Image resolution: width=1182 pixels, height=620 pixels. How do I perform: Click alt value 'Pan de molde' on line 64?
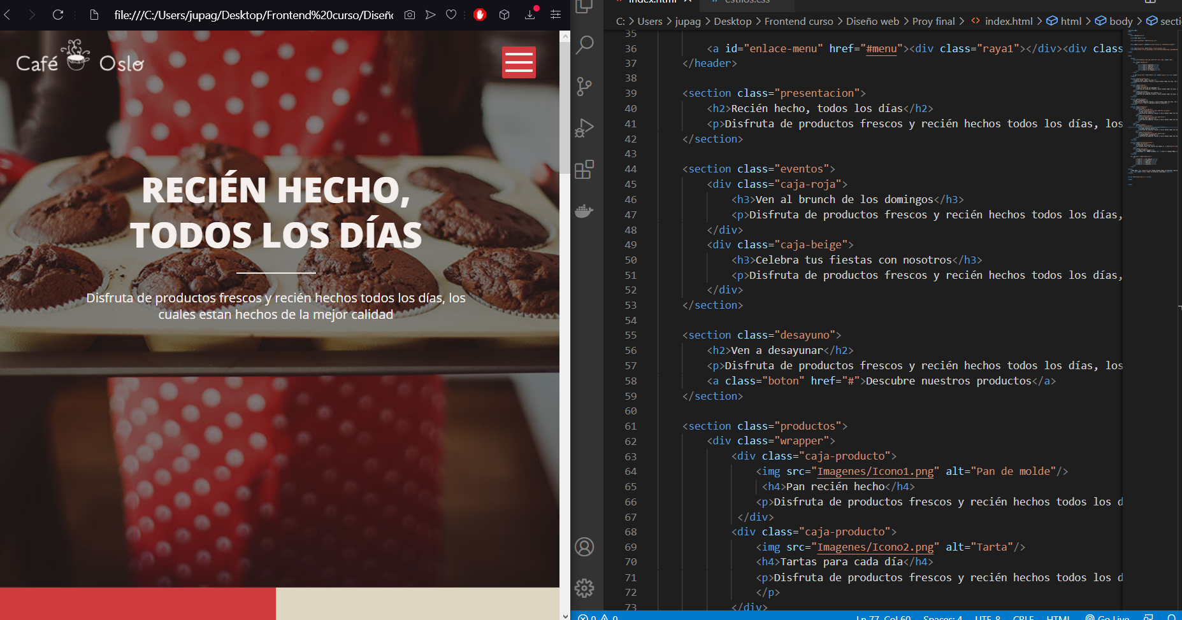pyautogui.click(x=1013, y=471)
